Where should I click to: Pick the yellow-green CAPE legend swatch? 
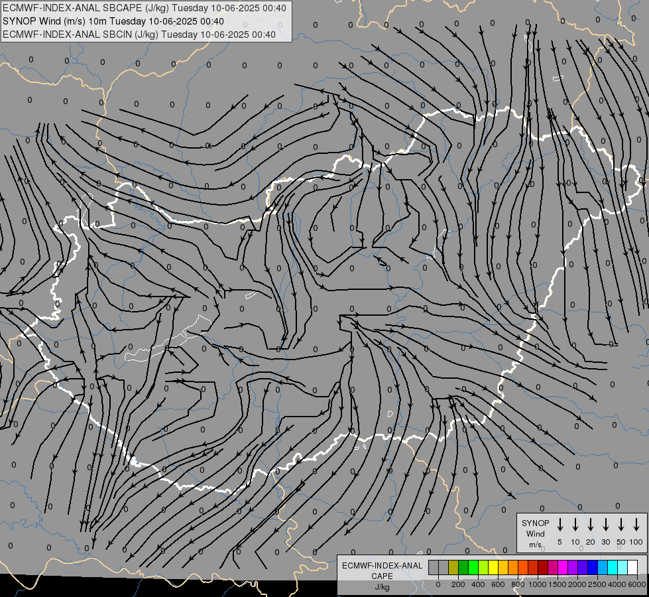coord(483,567)
